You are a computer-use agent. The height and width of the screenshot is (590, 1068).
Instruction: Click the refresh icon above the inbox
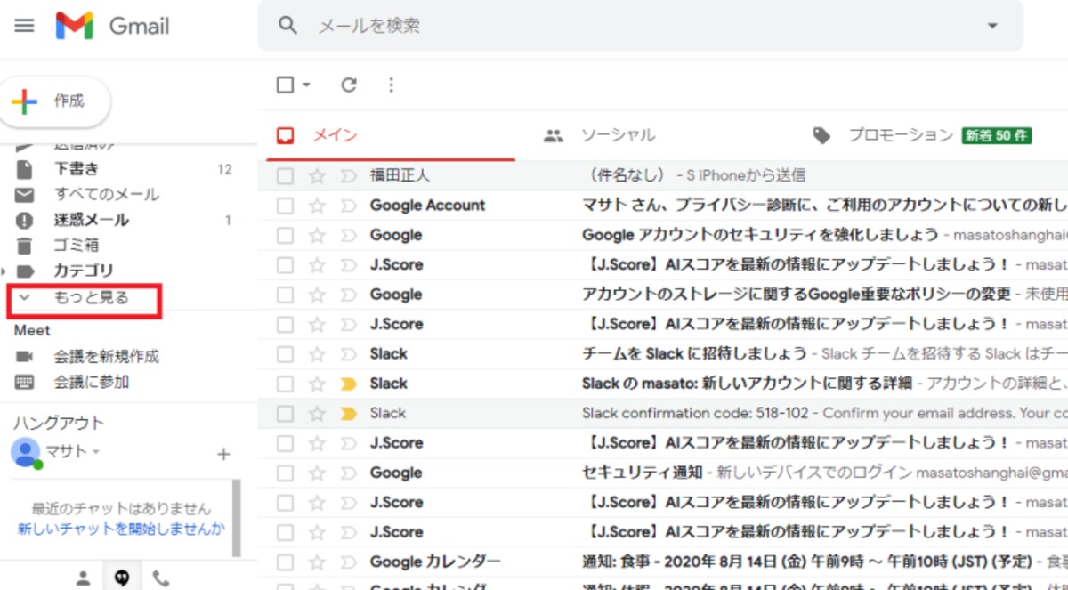click(x=349, y=85)
